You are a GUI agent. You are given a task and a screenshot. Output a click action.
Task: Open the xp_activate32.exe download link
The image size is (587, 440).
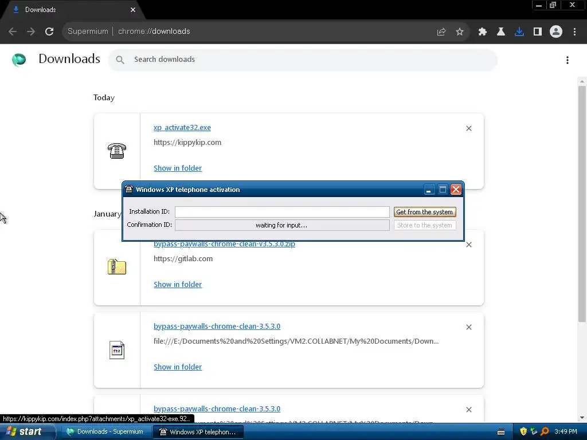tap(182, 128)
